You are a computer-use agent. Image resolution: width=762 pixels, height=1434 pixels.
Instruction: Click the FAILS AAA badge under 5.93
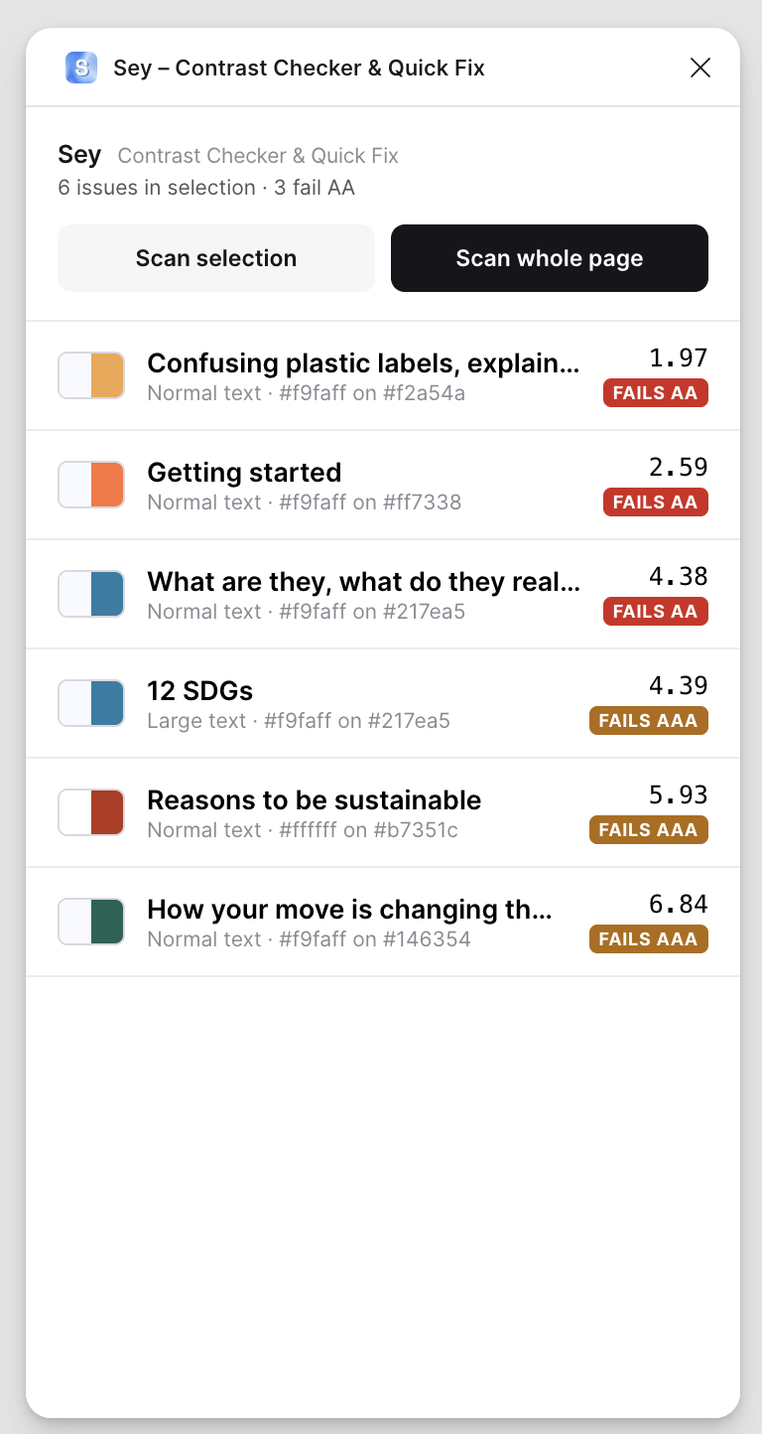tap(649, 830)
